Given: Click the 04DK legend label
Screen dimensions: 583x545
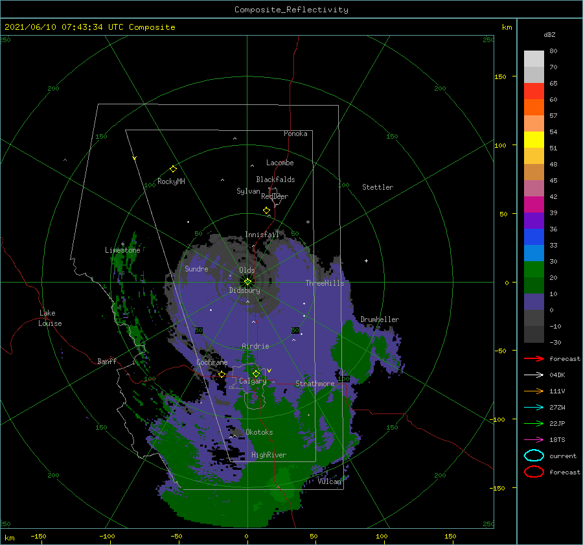Looking at the screenshot, I should tap(557, 375).
